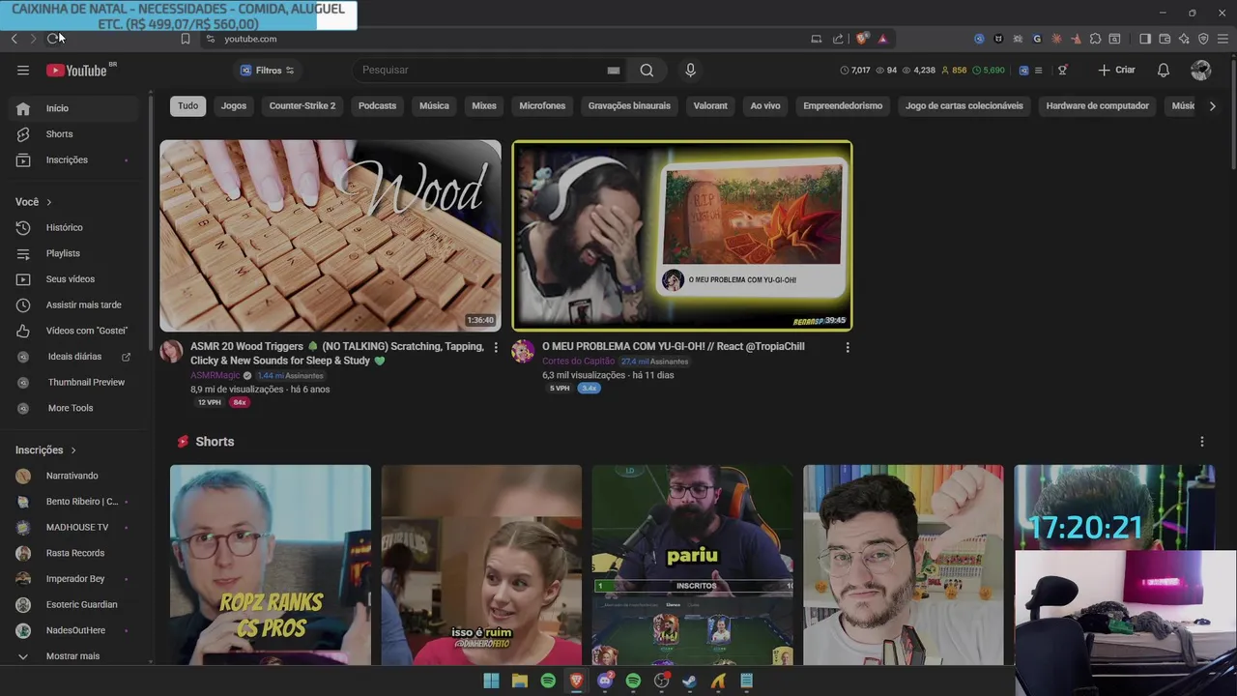Screen dimensions: 1237x696
Task: Open options menu for ASMR Wood video
Action: coord(496,347)
